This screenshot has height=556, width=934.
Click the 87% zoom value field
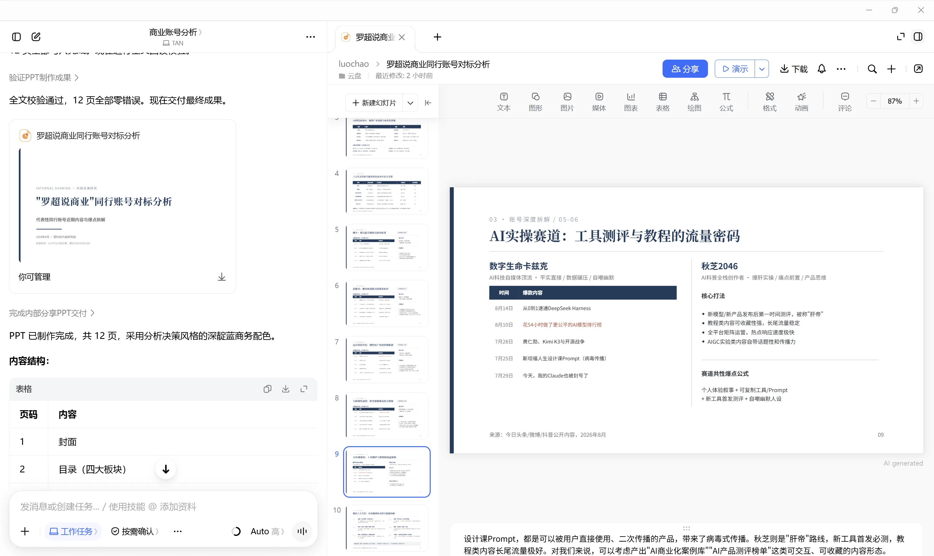click(x=895, y=101)
